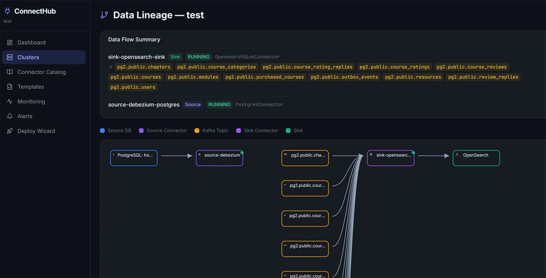Image resolution: width=546 pixels, height=278 pixels.
Task: Open the Dashboard menu item
Action: (44, 43)
